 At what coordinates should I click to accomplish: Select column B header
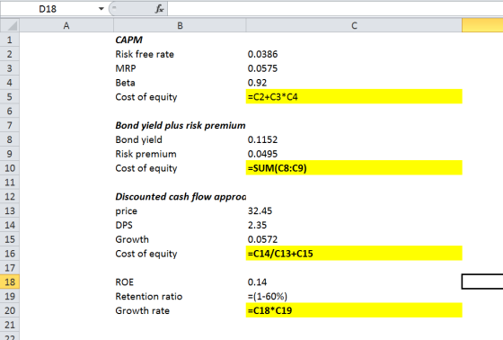[x=180, y=25]
